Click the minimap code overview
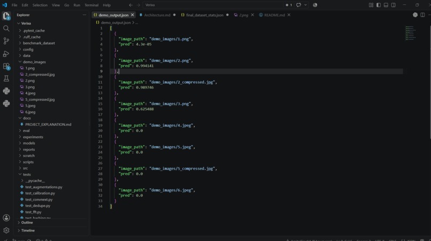The image size is (431, 241). [x=411, y=33]
